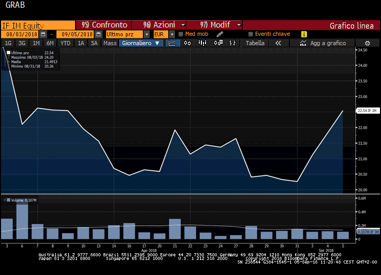Select the YTD time range

(x=65, y=43)
